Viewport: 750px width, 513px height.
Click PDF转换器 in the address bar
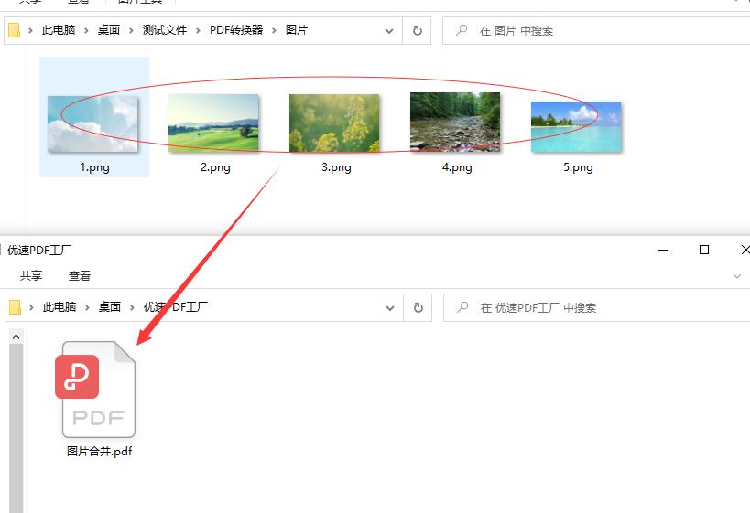[236, 30]
